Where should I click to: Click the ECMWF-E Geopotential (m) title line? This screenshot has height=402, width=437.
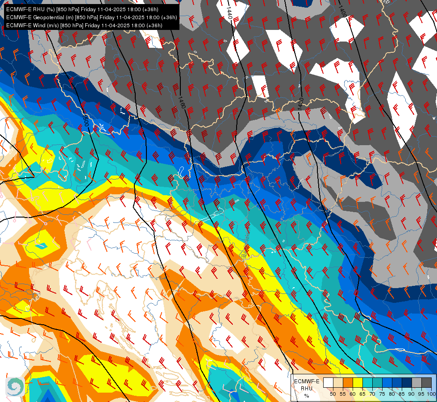tap(92, 17)
